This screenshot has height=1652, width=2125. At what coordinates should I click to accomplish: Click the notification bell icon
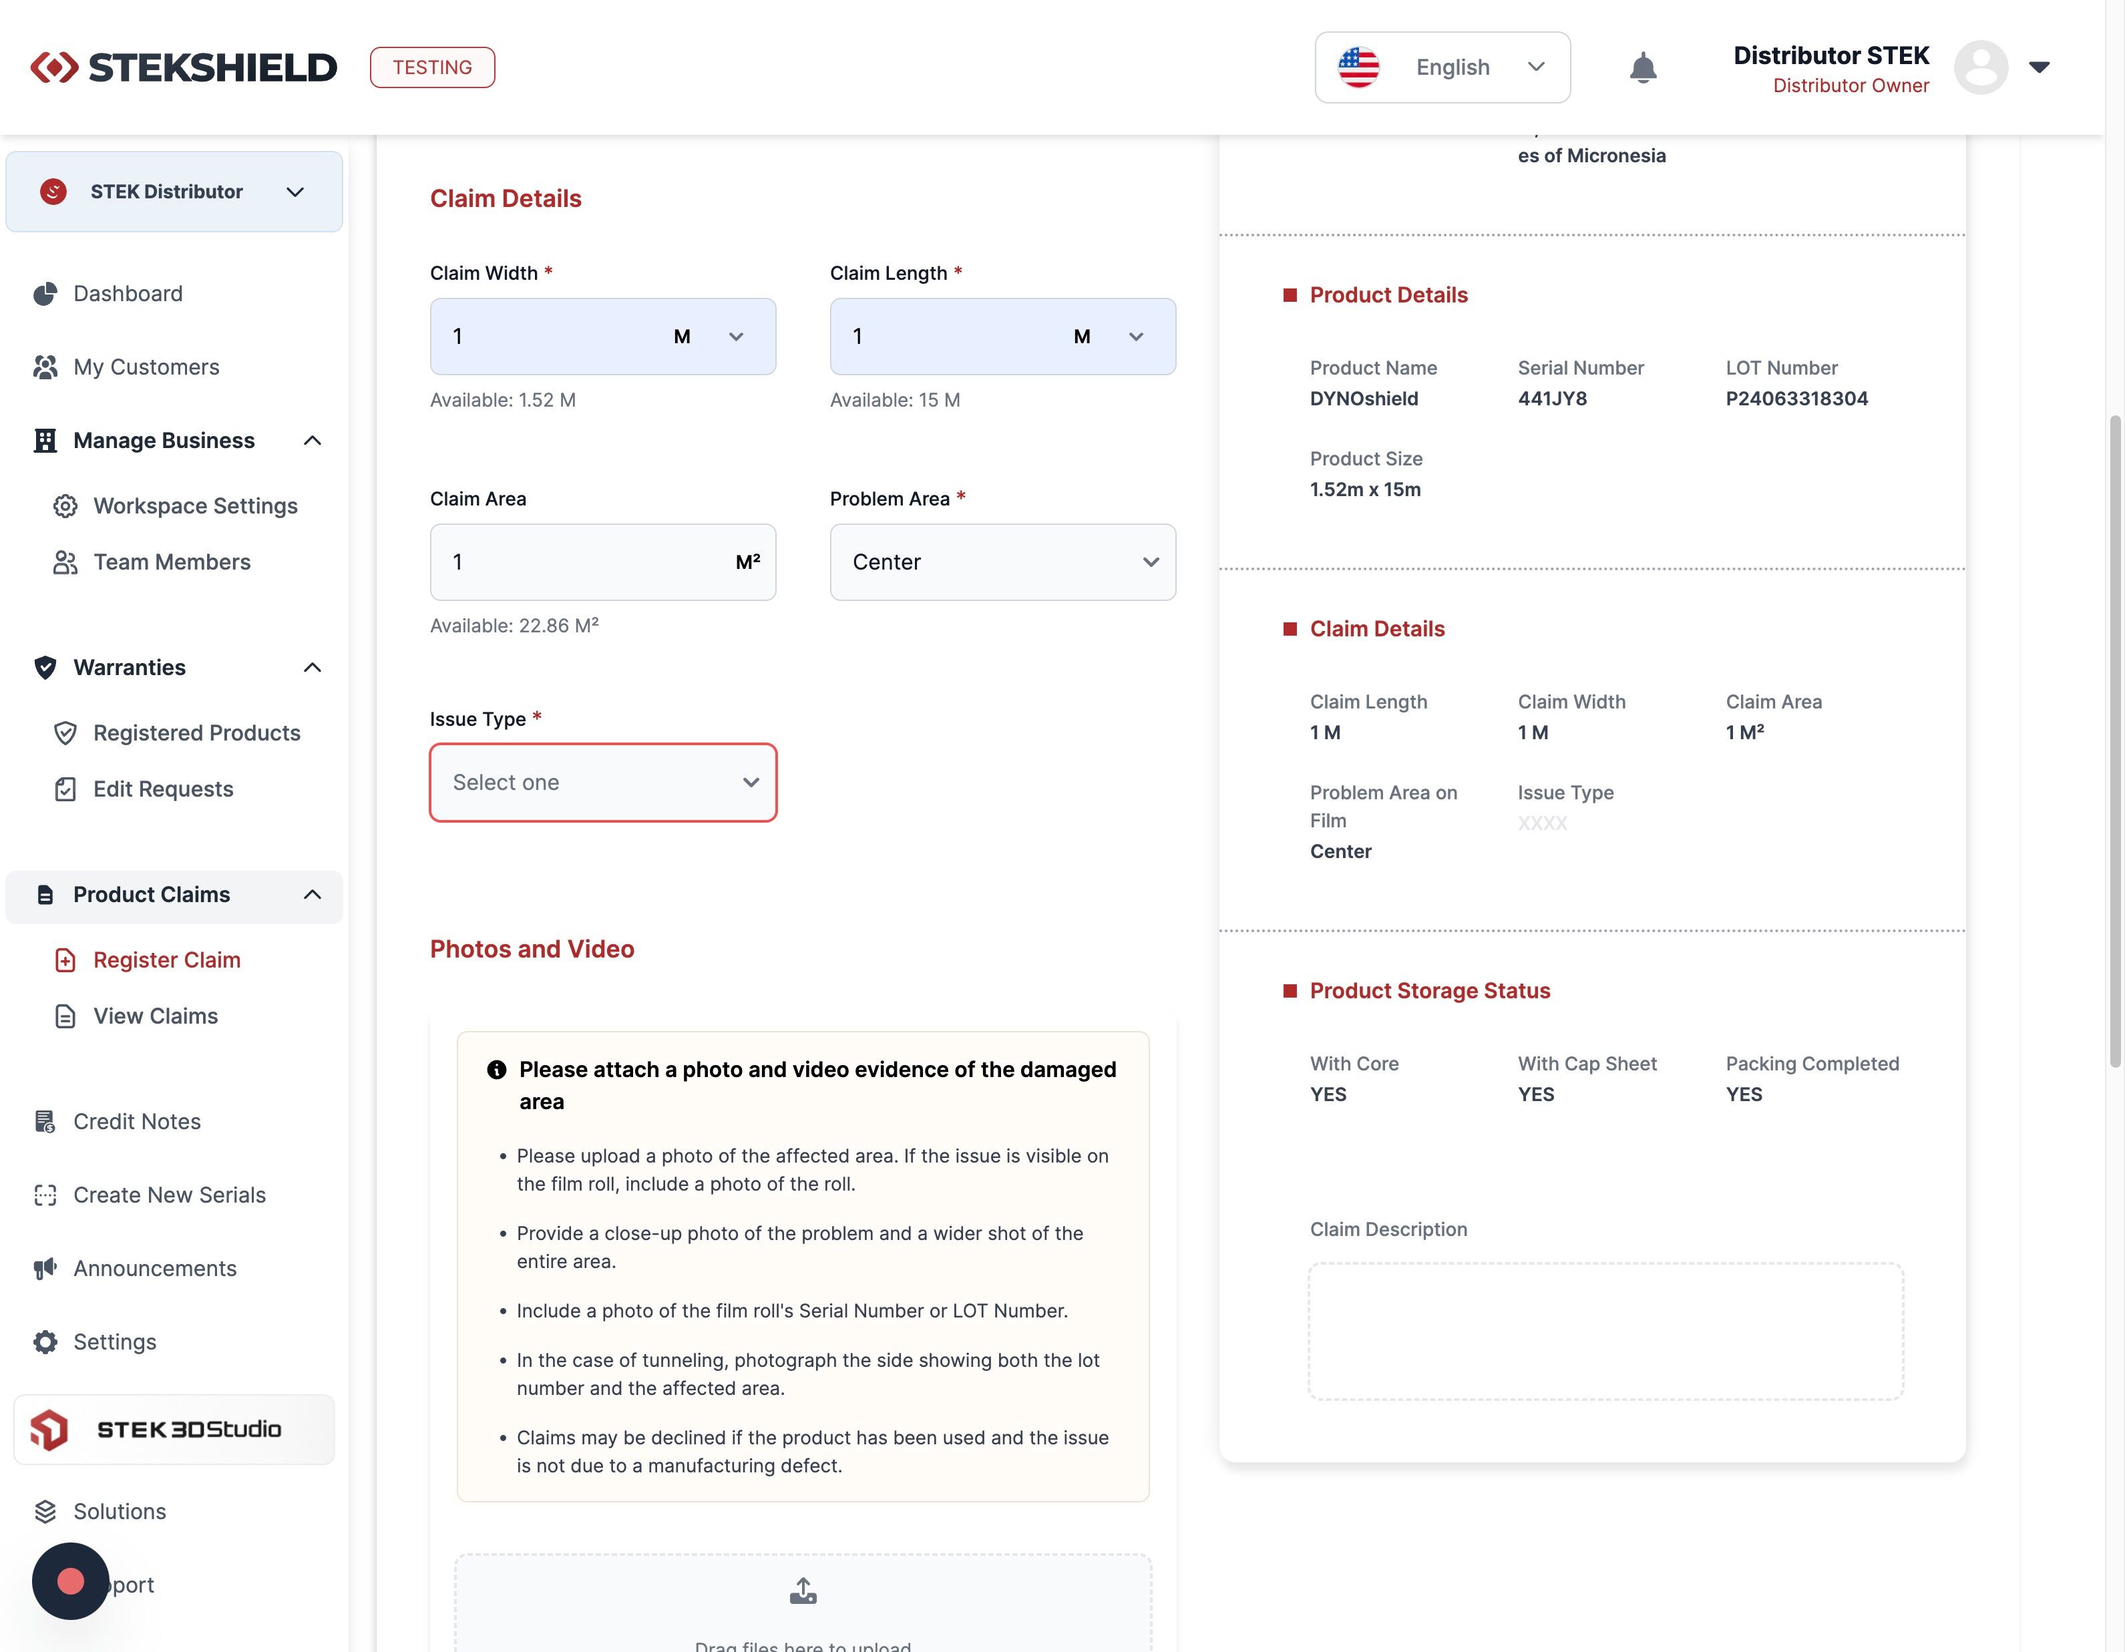(x=1642, y=68)
